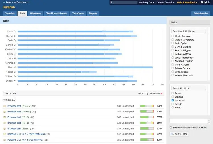This screenshot has height=144, width=213.
Task: Click Nero H. bar in the todo chart
Action: point(85,67)
